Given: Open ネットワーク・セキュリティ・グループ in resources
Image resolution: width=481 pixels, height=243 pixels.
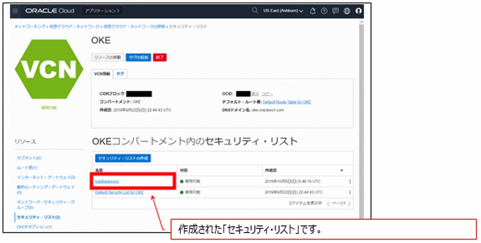Looking at the screenshot, I should click(x=46, y=205).
